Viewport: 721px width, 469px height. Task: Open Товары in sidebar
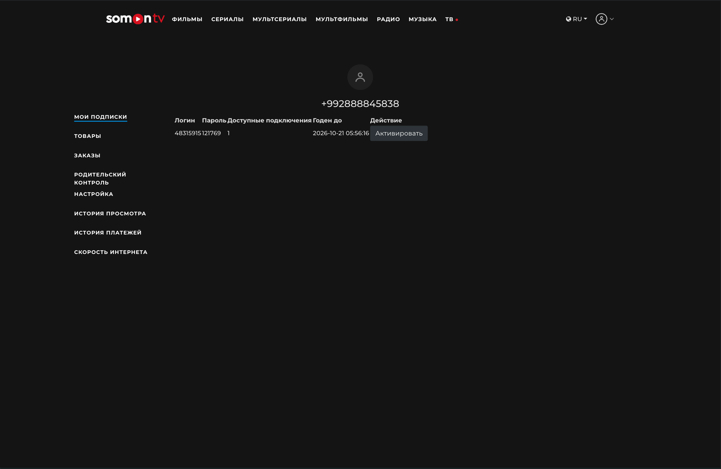point(88,136)
